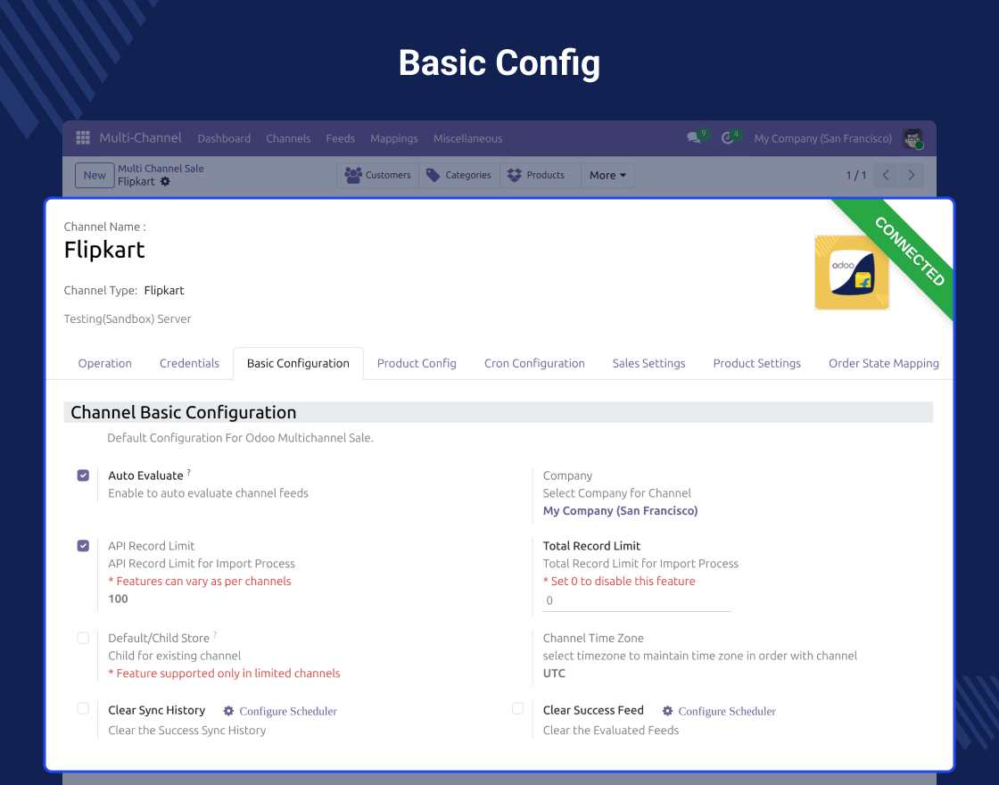Toggle the Auto Evaluate checkbox
Screen dimensions: 999x785
pyautogui.click(x=83, y=475)
